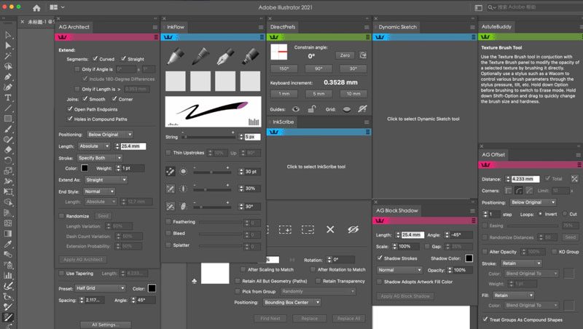
Task: Click the hidden eye icon in selection row
Action: coord(353,229)
